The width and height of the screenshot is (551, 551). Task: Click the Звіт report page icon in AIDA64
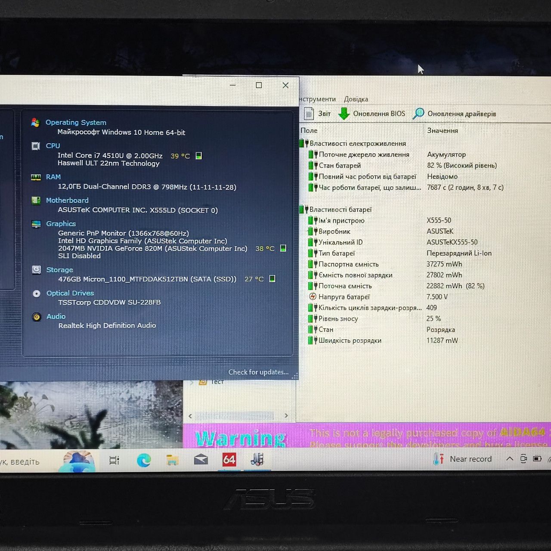(309, 114)
